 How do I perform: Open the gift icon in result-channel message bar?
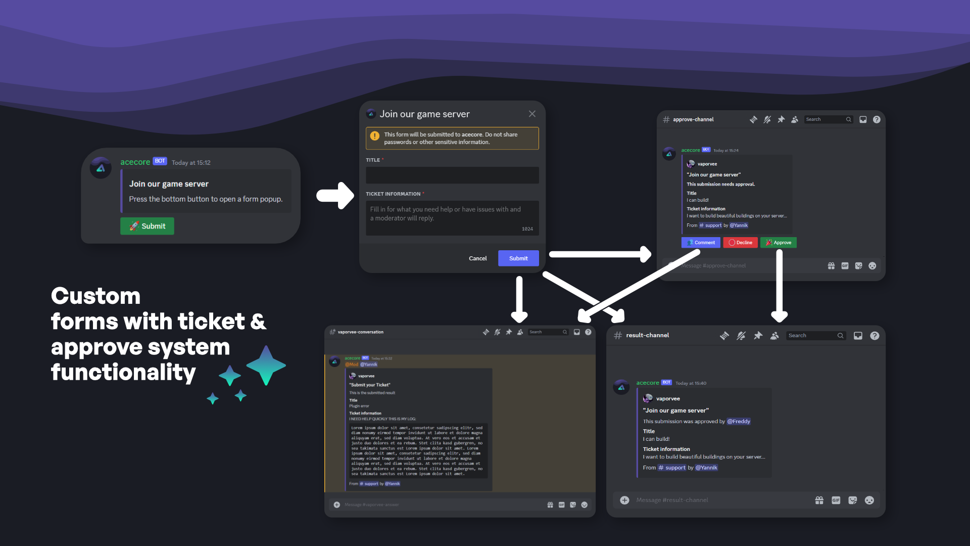(x=819, y=500)
